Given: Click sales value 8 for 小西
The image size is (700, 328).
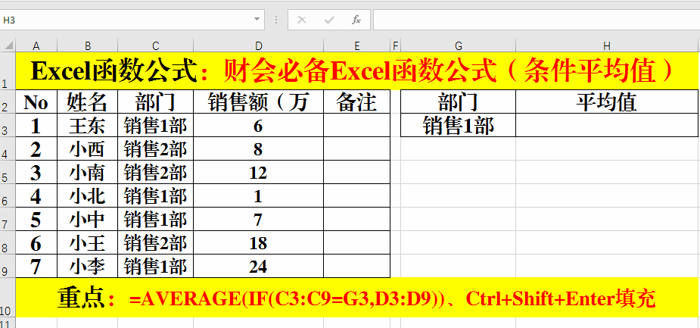Looking at the screenshot, I should 259,148.
